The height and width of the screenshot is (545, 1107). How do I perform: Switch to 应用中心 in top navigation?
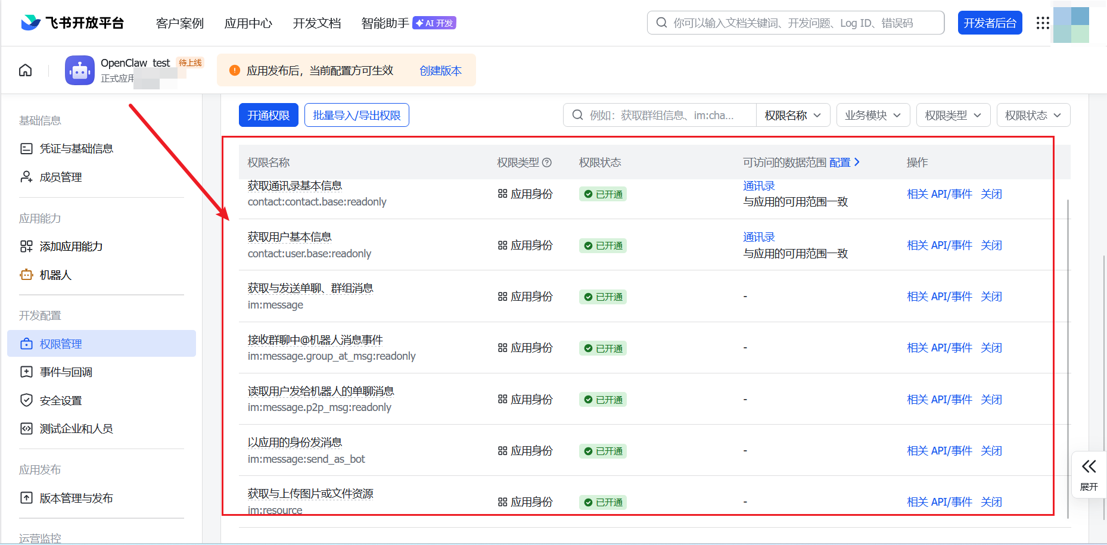click(x=248, y=23)
